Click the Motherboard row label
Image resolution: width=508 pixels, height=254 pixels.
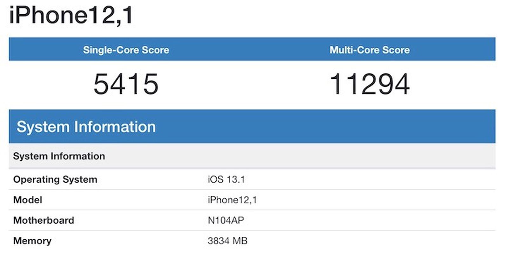43,220
